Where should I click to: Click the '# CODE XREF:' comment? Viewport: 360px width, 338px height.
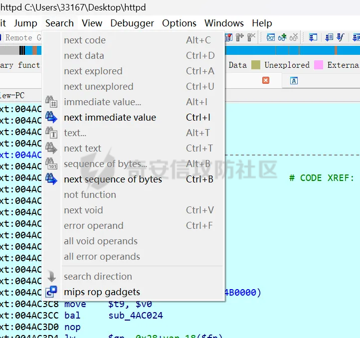pos(322,178)
